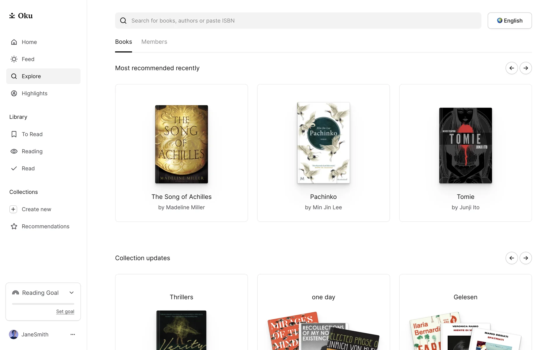Open Recommendations star item
Image resolution: width=560 pixels, height=350 pixels.
[45, 226]
